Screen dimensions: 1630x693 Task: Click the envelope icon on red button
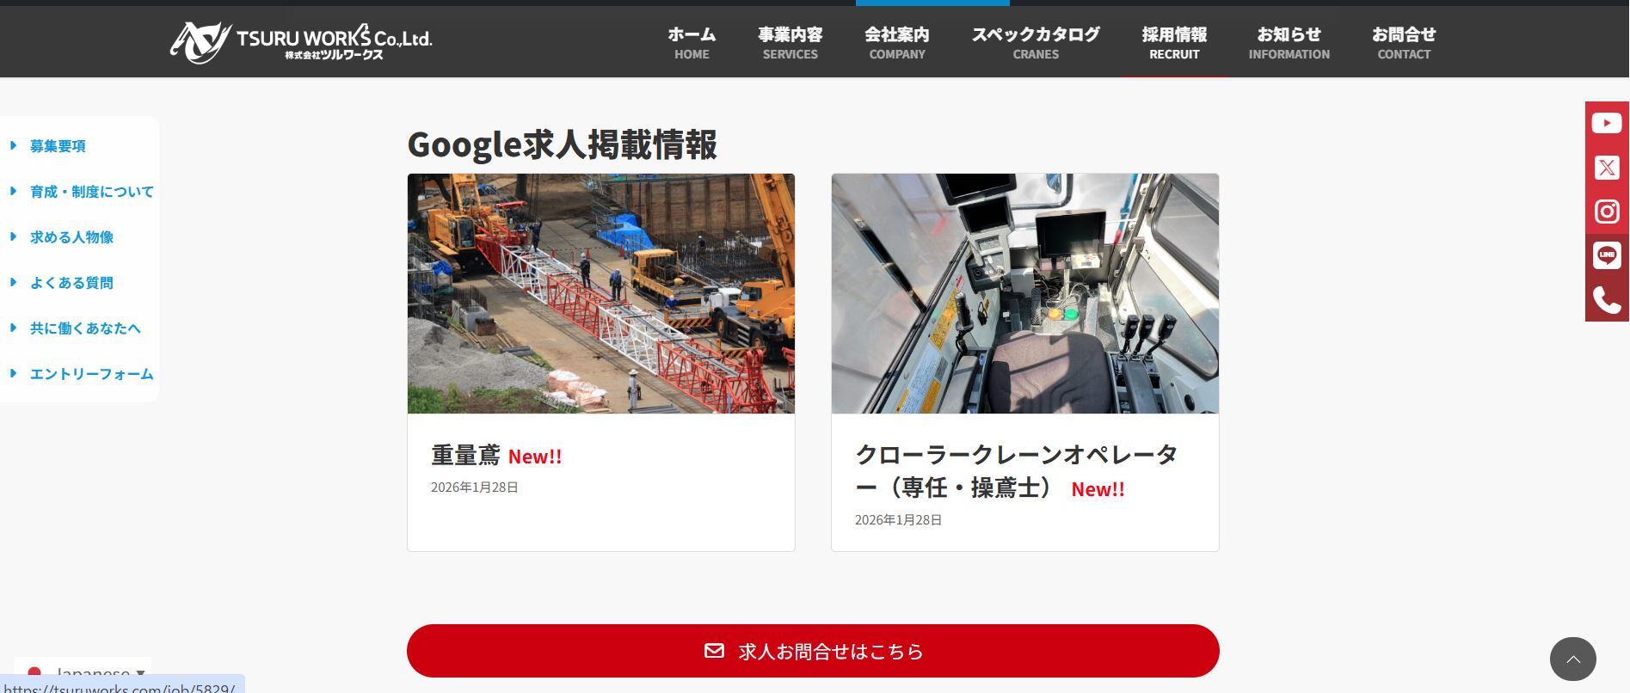click(x=714, y=651)
